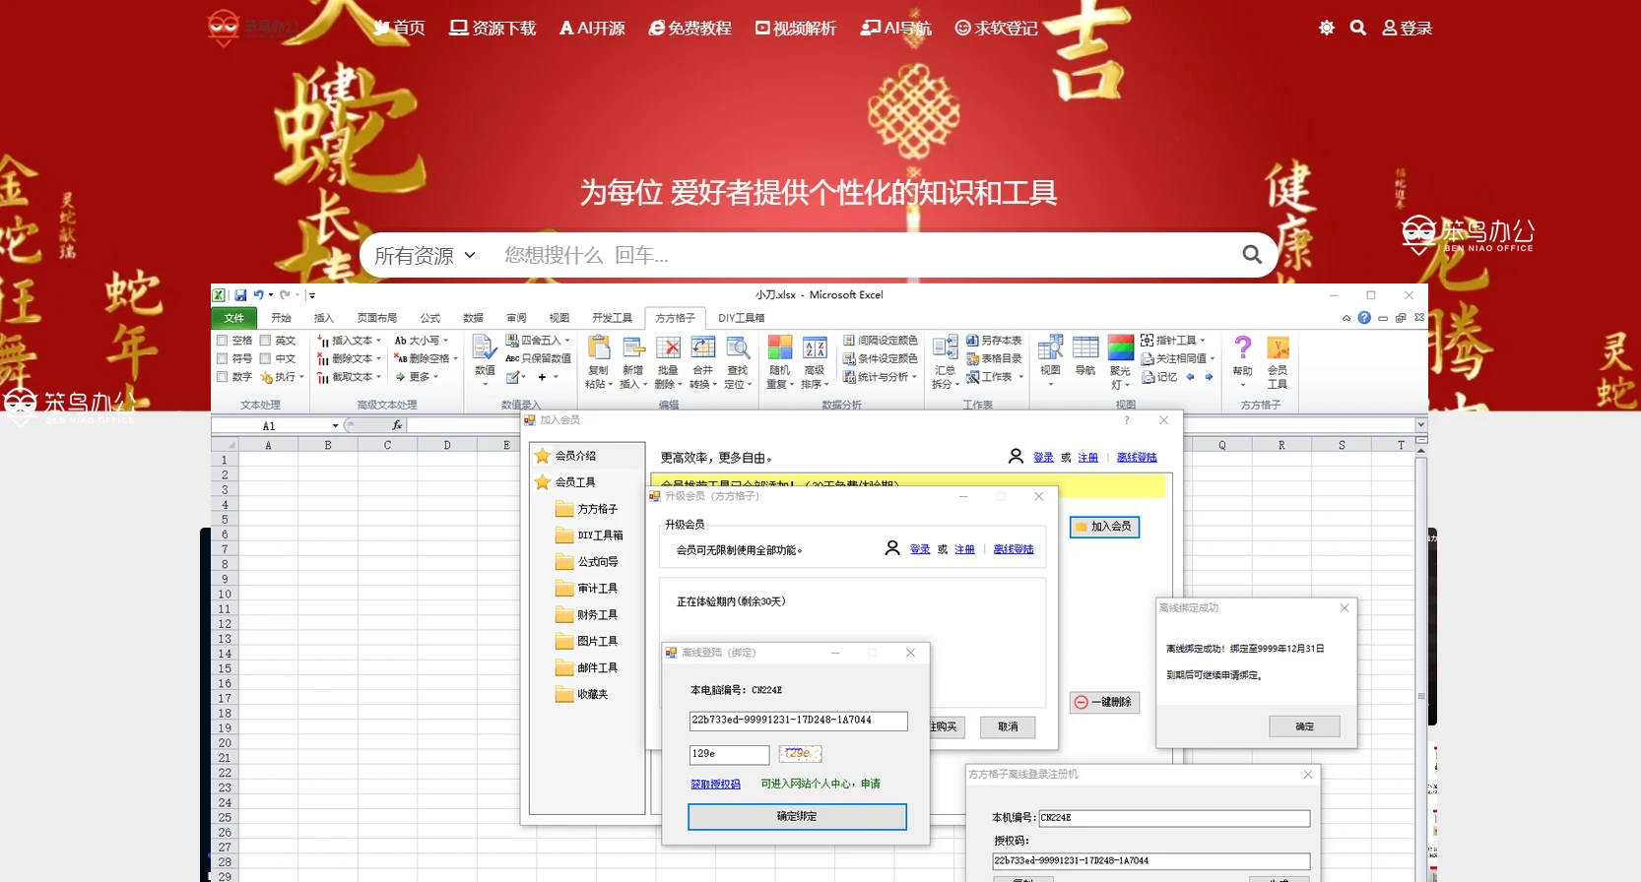Open 免费教程 in the website navigation

689,28
